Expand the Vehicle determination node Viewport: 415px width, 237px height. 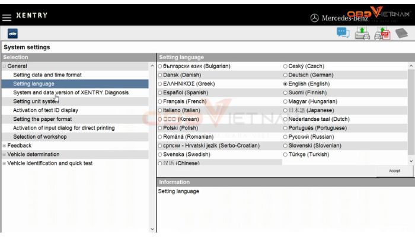pos(4,155)
